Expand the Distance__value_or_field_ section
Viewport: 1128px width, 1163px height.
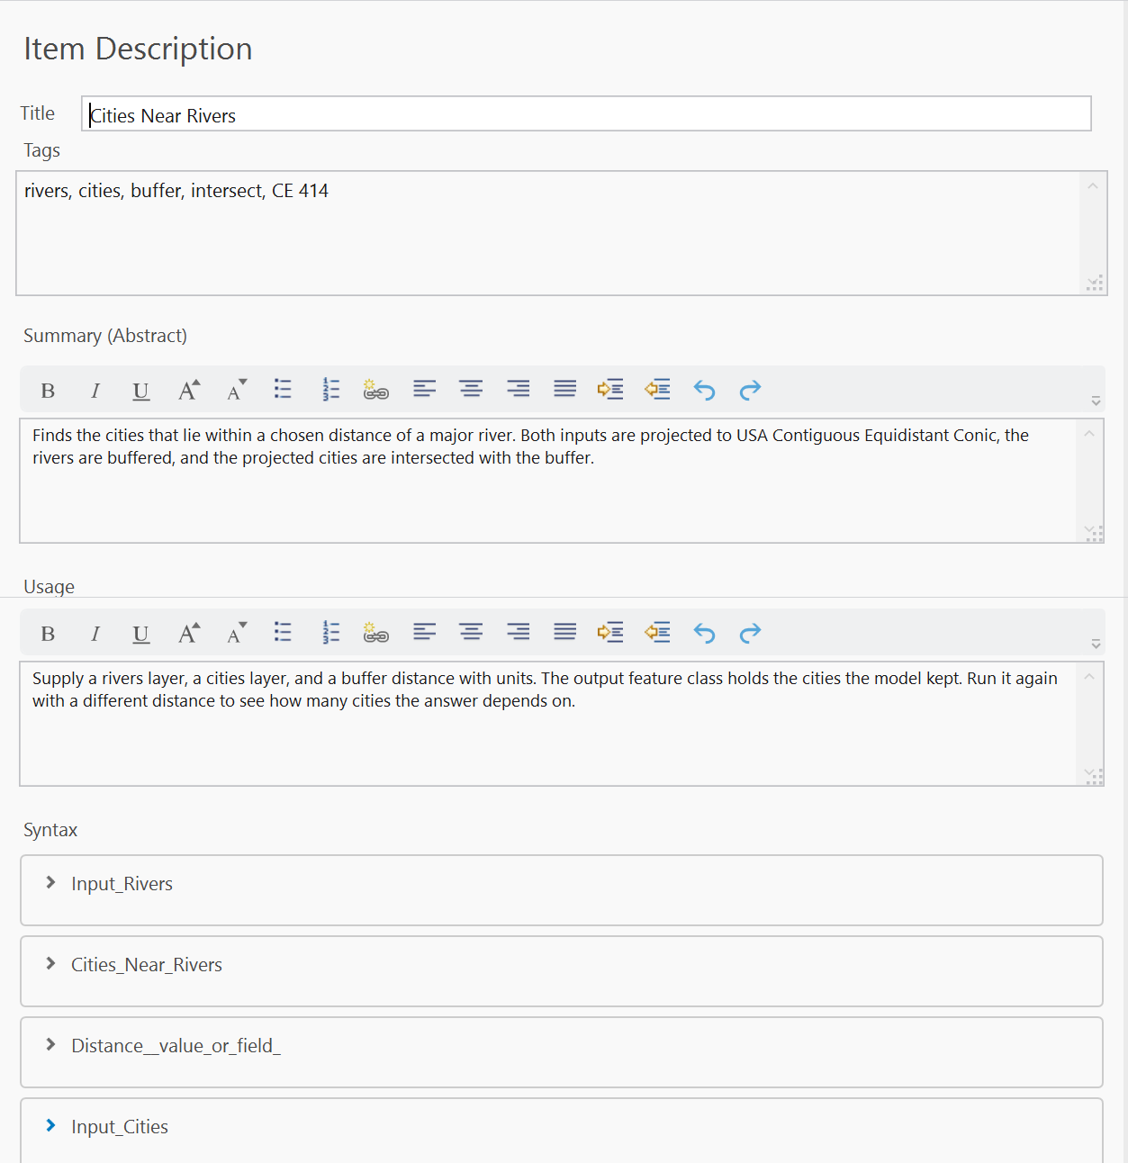51,1045
